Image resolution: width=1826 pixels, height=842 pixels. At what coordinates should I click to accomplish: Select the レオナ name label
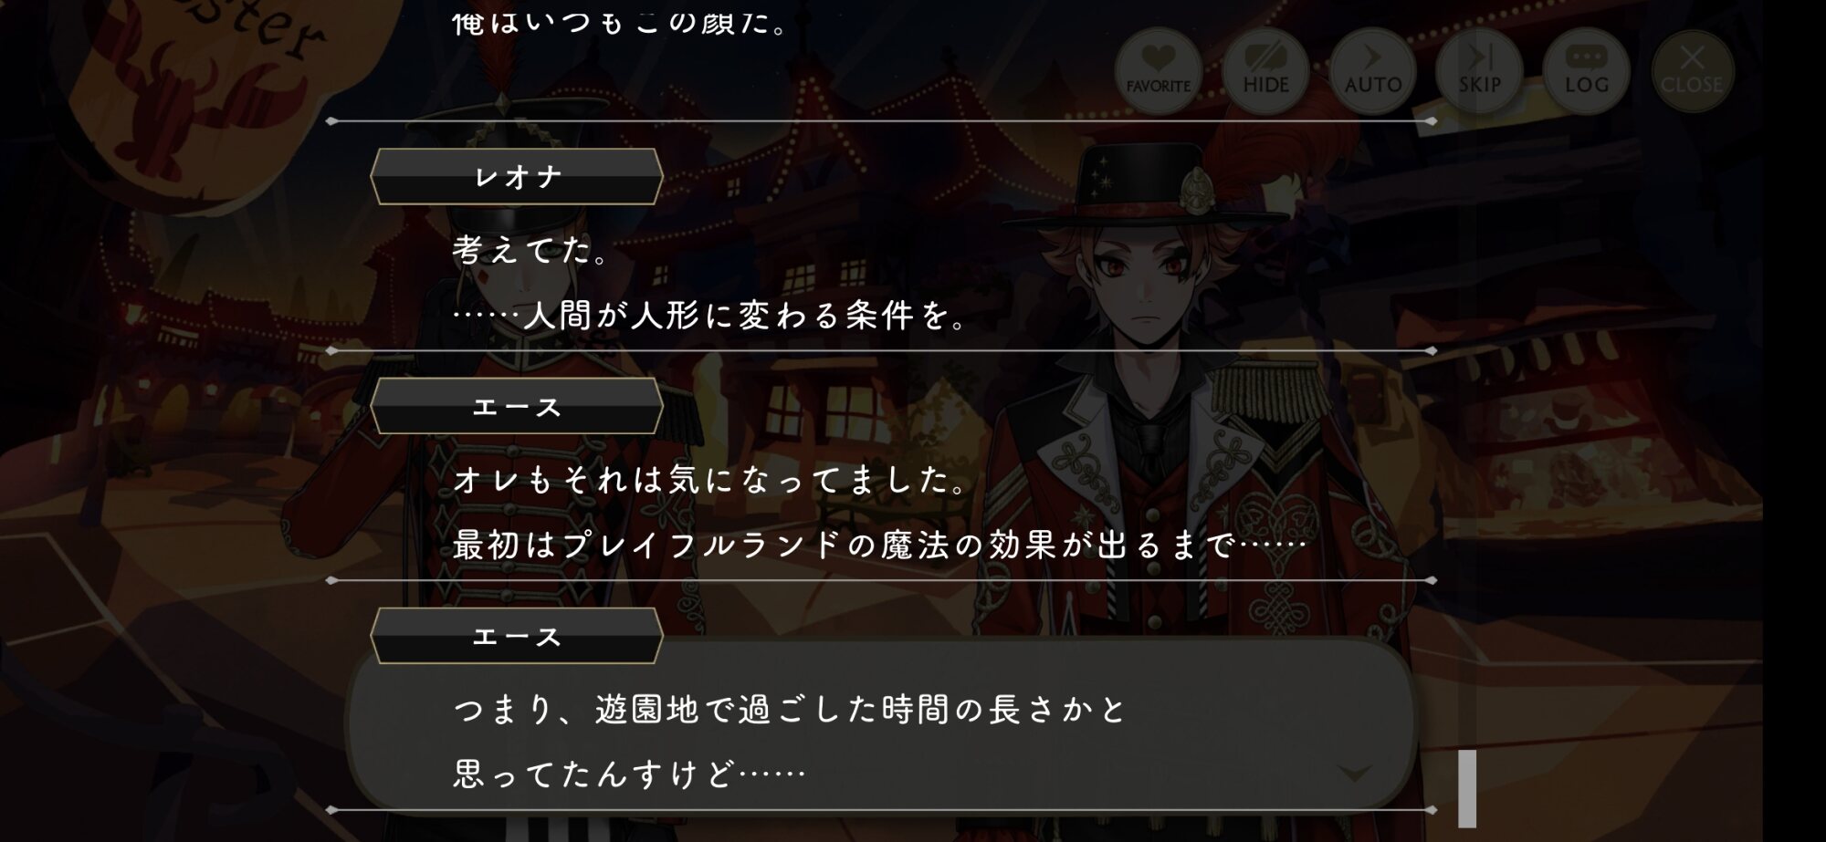517,177
